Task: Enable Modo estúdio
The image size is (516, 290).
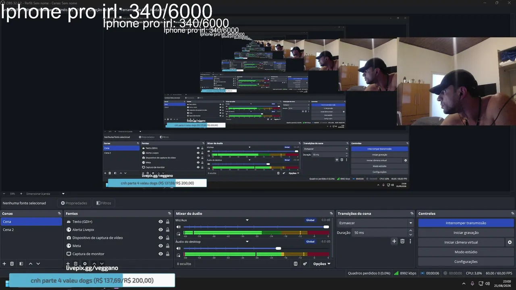Action: 466,252
